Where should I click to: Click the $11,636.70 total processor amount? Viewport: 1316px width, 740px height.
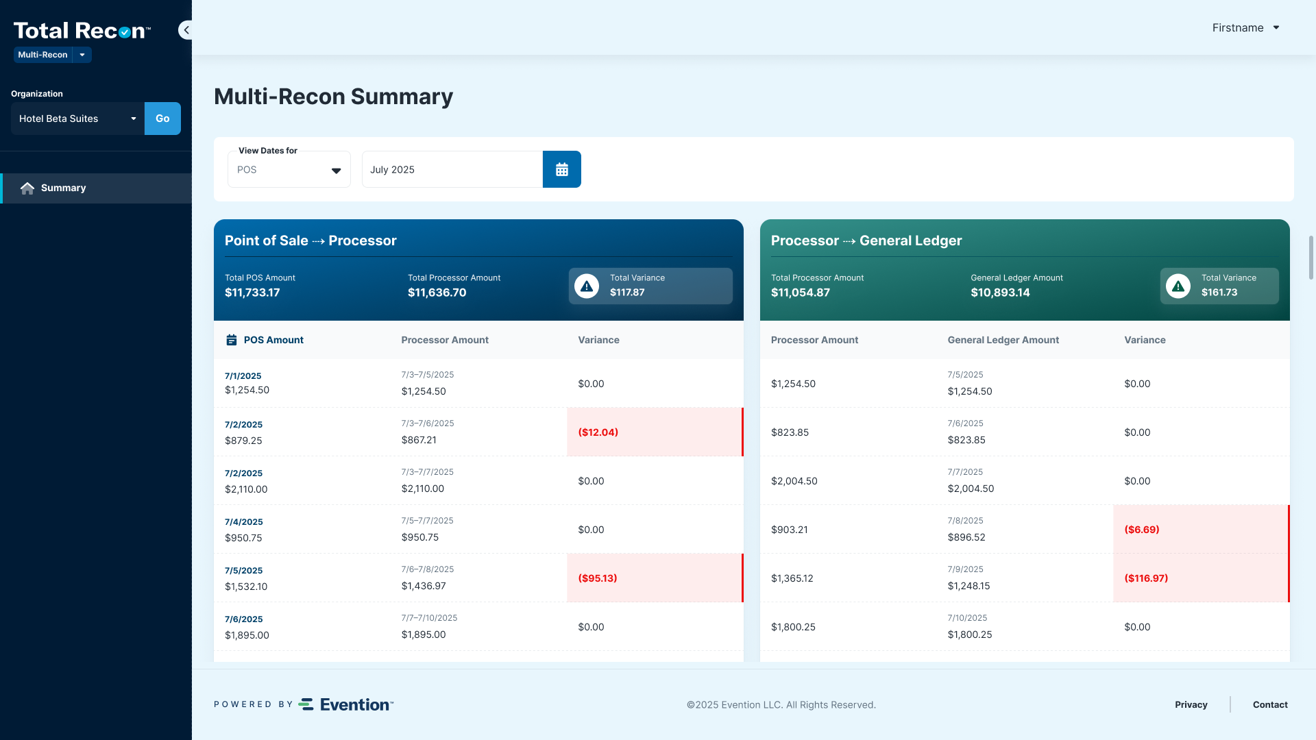click(437, 293)
